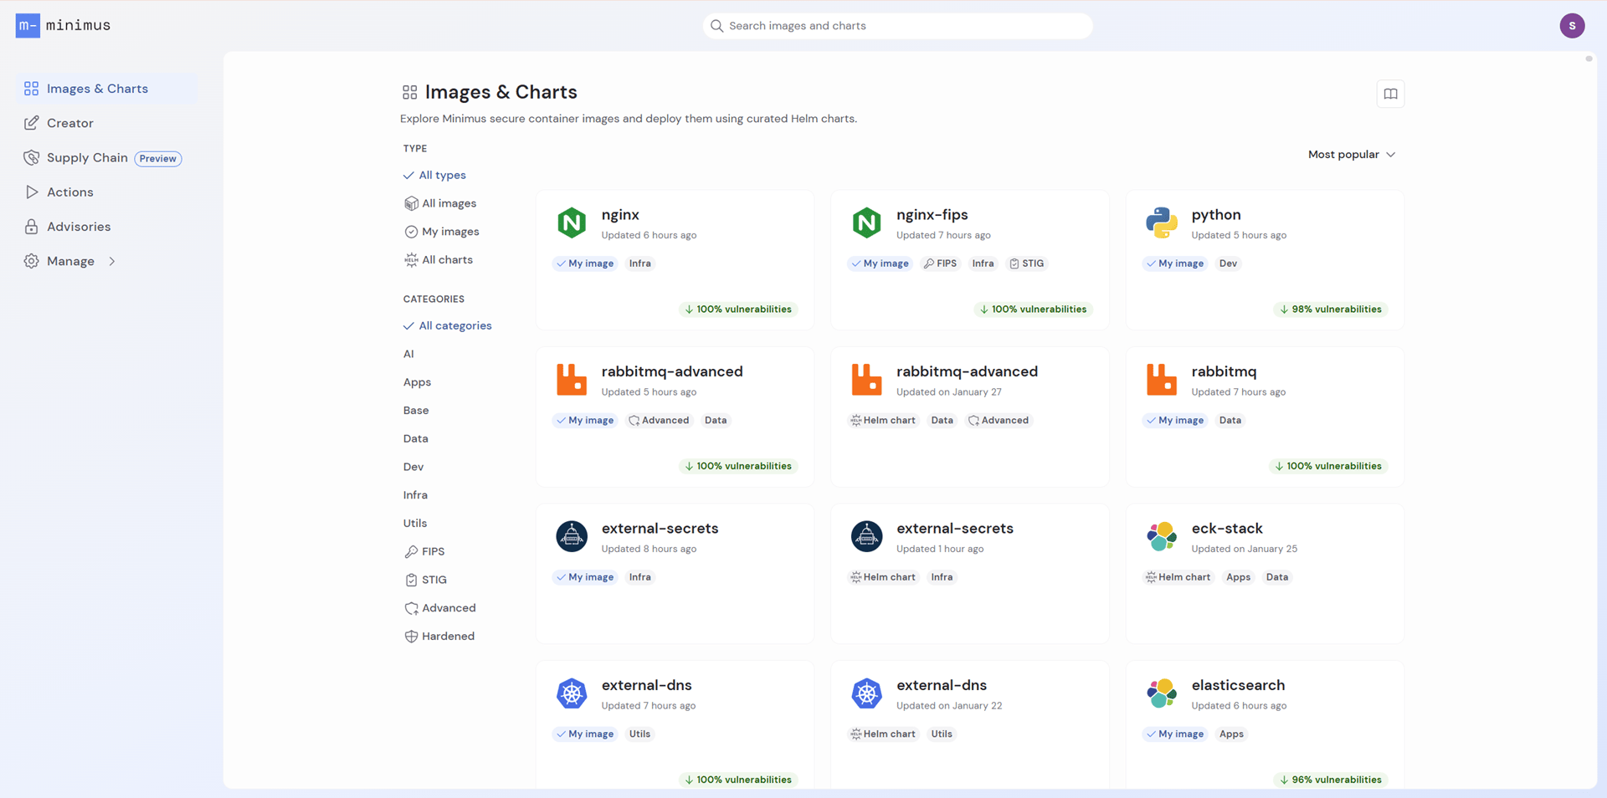Open the Most popular sort dropdown
This screenshot has width=1607, height=798.
coord(1352,155)
